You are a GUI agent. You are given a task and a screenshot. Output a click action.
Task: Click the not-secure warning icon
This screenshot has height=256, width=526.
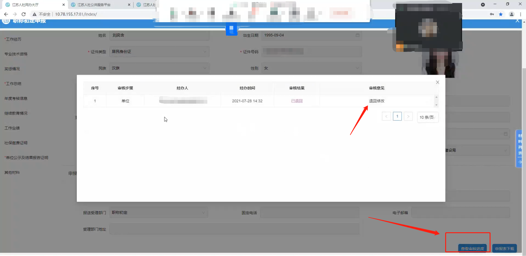point(34,14)
